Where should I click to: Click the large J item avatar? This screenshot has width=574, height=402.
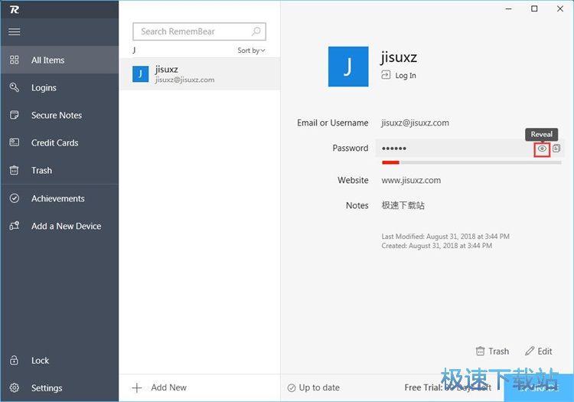348,67
